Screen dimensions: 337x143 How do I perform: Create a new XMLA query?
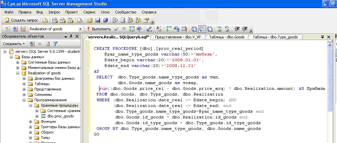70,21
